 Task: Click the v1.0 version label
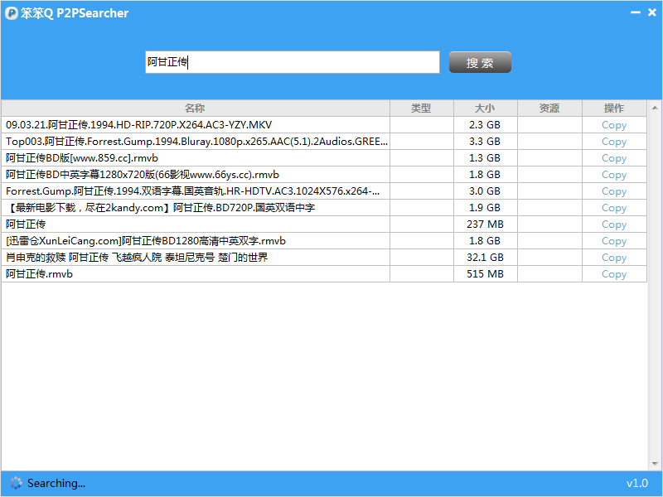click(637, 483)
